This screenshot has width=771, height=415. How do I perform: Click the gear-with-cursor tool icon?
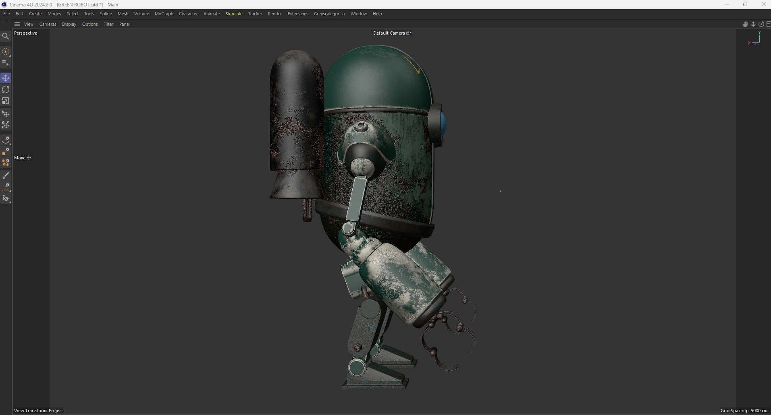click(6, 63)
